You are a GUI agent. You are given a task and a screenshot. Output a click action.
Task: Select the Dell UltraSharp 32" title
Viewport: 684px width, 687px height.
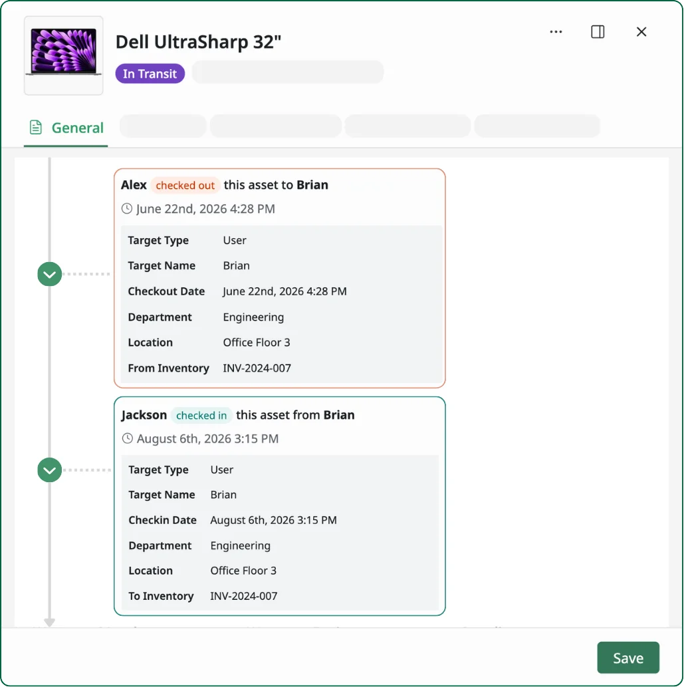tap(198, 42)
